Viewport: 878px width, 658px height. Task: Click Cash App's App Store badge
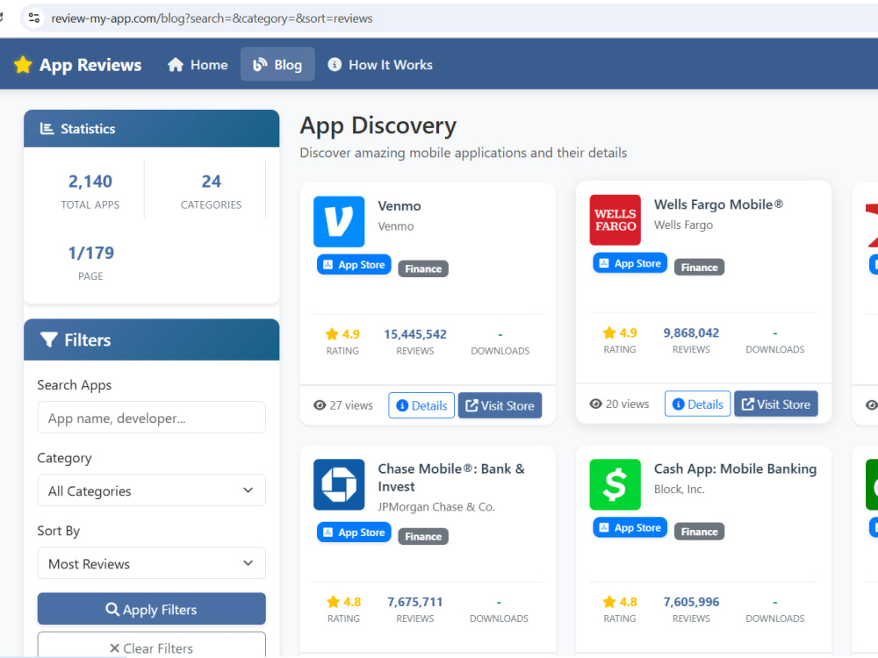630,527
